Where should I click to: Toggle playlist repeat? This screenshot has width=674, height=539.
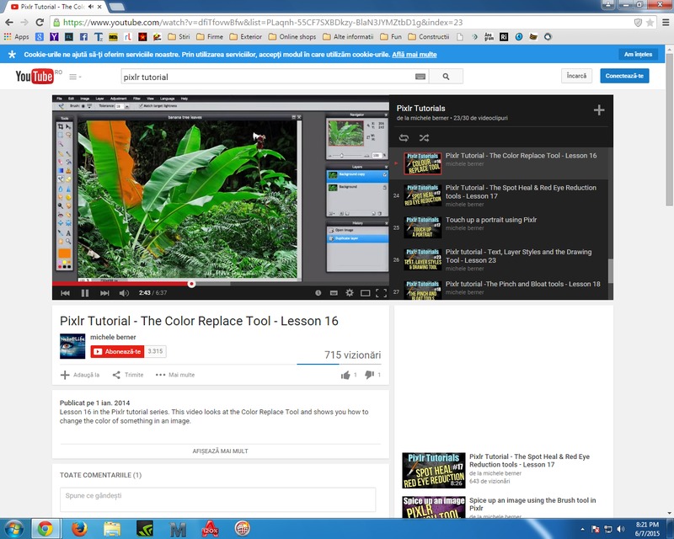pos(404,138)
